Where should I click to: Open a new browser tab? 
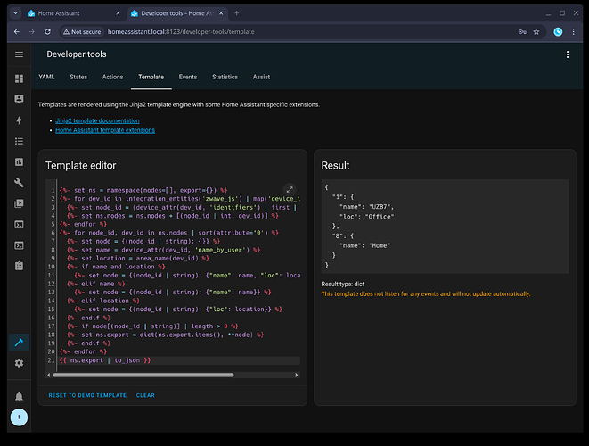(237, 13)
